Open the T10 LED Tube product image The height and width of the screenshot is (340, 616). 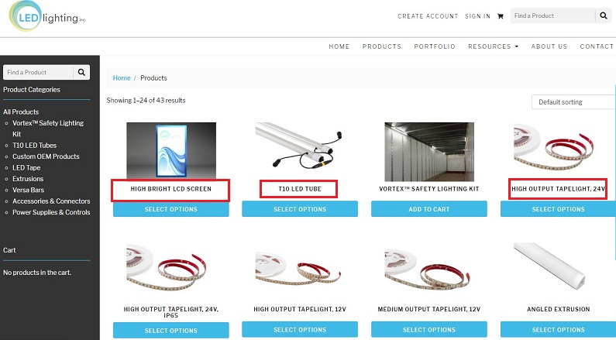pos(300,146)
